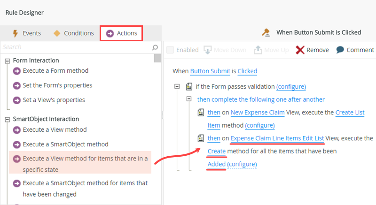Click the 'Button Submit' link in rule

[210, 71]
